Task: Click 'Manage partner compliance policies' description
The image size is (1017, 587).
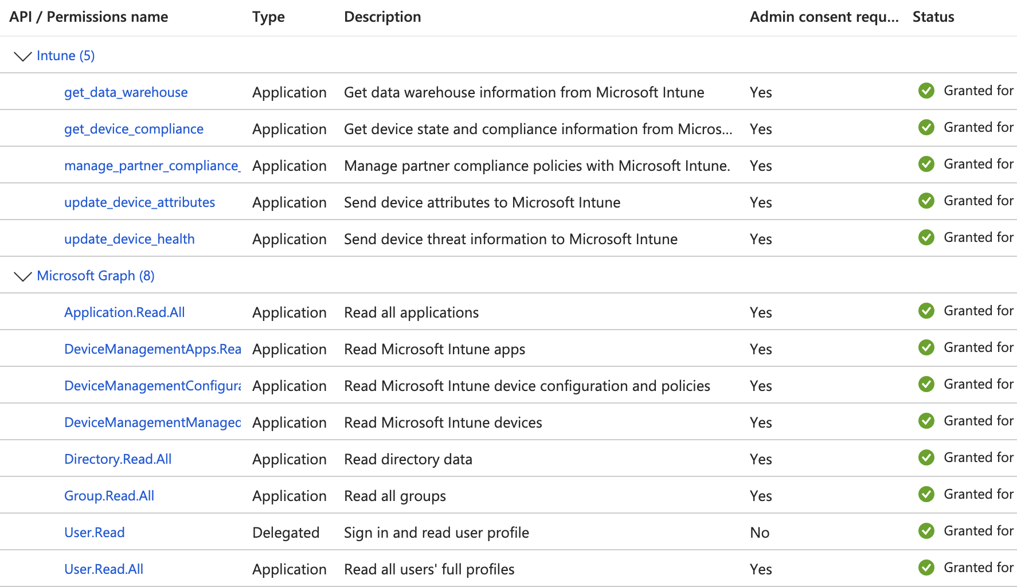Action: tap(537, 166)
